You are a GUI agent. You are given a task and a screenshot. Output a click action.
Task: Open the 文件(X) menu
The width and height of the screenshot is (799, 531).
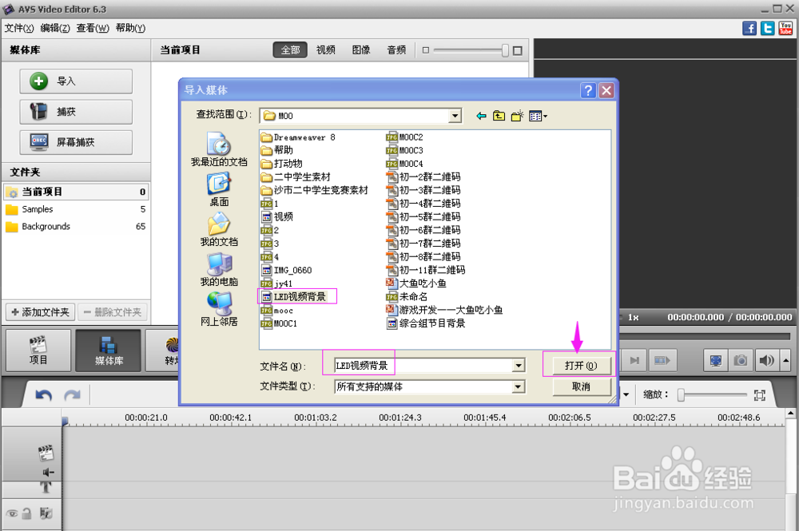[x=19, y=27]
